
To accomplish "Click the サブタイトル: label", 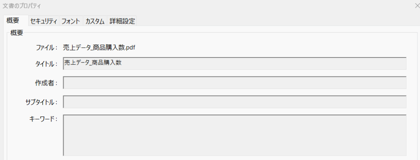I will pos(42,103).
